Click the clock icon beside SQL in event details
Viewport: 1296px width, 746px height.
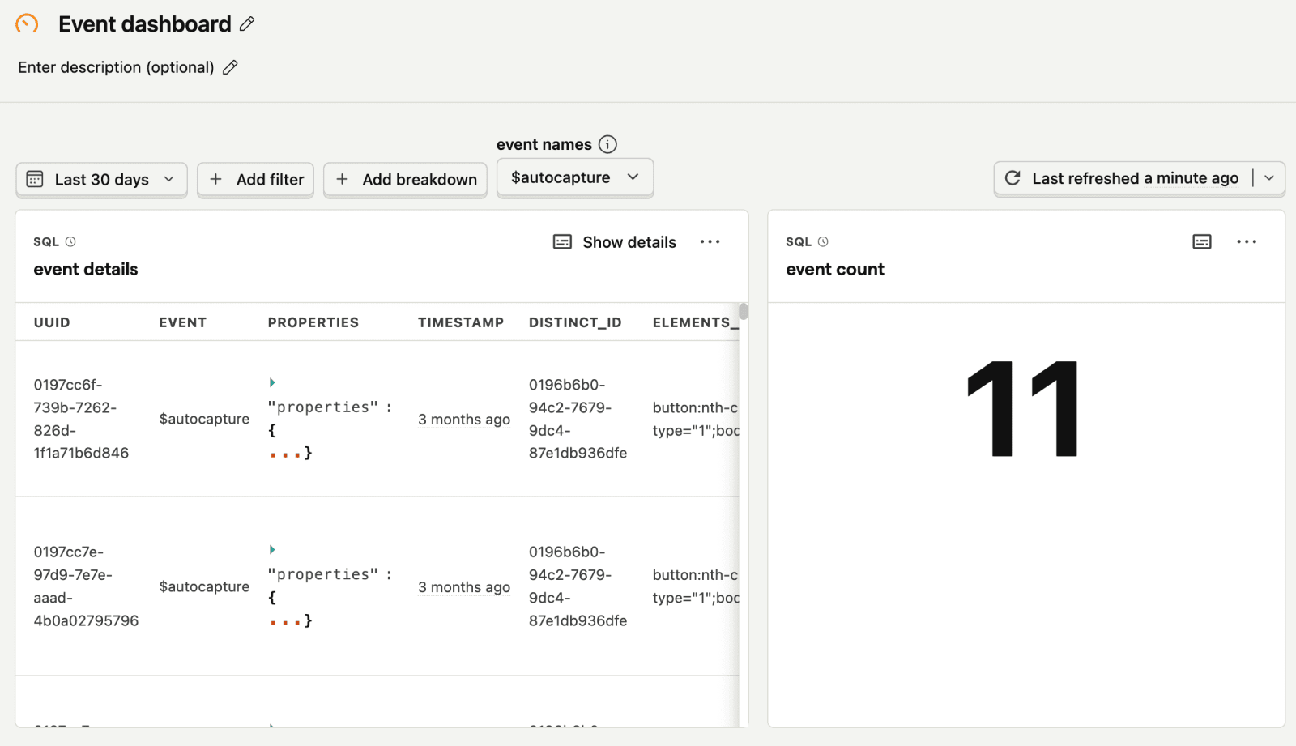pyautogui.click(x=70, y=241)
